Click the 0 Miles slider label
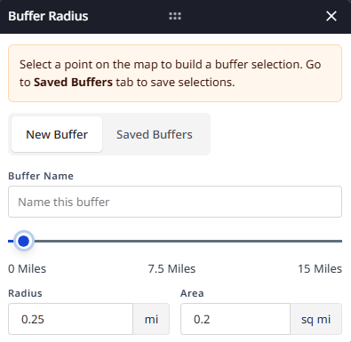This screenshot has height=342, width=351. tap(28, 269)
